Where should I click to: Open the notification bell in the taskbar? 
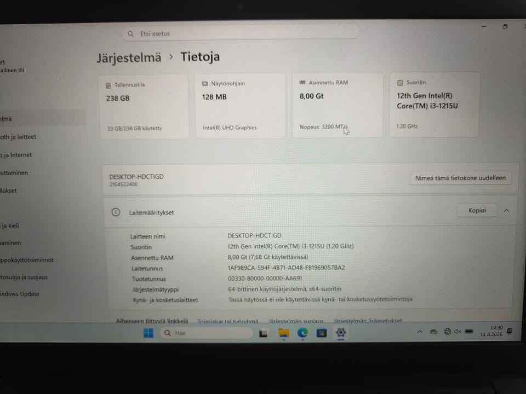(x=510, y=331)
